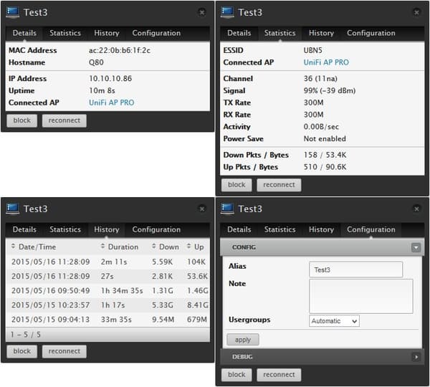Click the computer icon in the Statistics panel header

pos(227,12)
